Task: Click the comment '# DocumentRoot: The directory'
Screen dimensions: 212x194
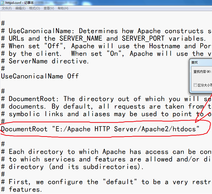Action: 107,99
